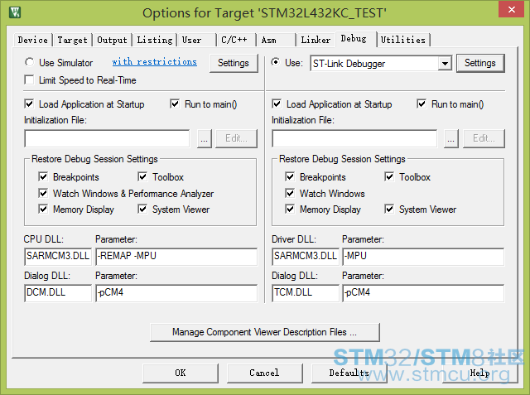Click simulator Initialization File field
This screenshot has height=395, width=530.
(x=107, y=138)
